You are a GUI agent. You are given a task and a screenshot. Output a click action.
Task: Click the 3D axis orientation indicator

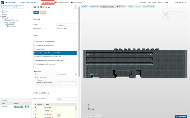pos(90,108)
